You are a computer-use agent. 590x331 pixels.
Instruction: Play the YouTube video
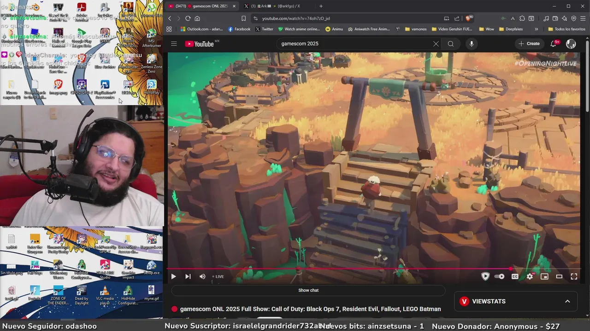point(173,276)
